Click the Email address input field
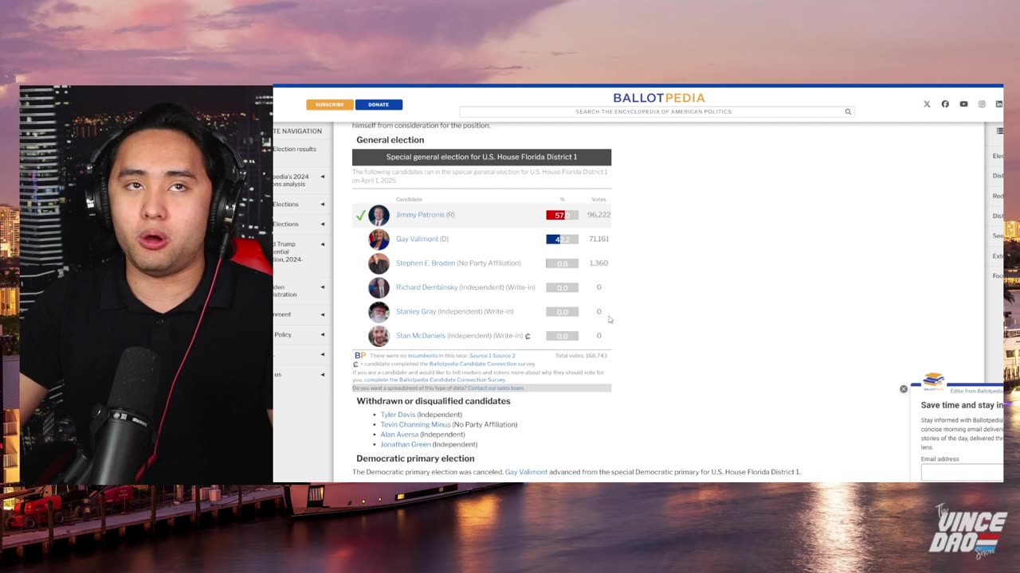Screen dimensions: 1020x573 [x=962, y=472]
